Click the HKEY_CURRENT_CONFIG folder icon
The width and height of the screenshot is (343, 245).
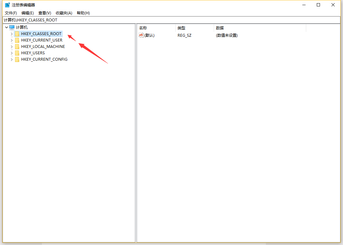pos(17,59)
